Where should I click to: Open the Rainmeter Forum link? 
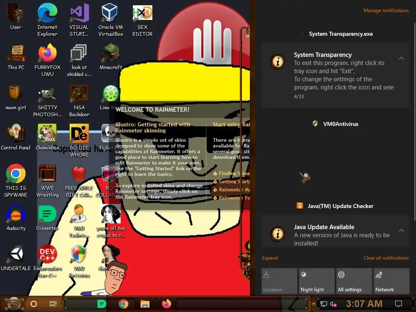point(231,198)
